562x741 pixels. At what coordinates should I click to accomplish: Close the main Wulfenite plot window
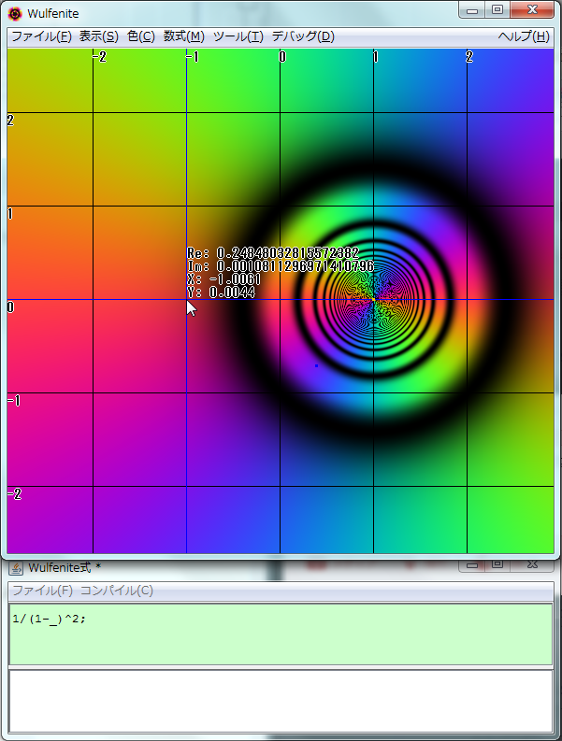coord(532,10)
